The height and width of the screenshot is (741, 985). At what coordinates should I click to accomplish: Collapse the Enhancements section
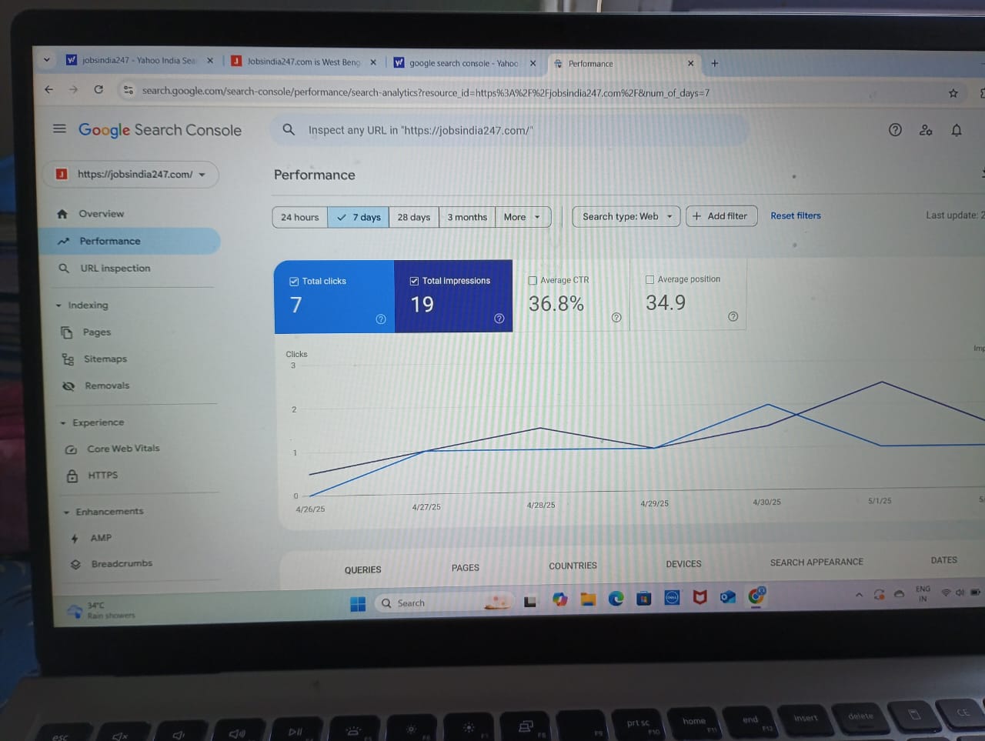pyautogui.click(x=67, y=512)
